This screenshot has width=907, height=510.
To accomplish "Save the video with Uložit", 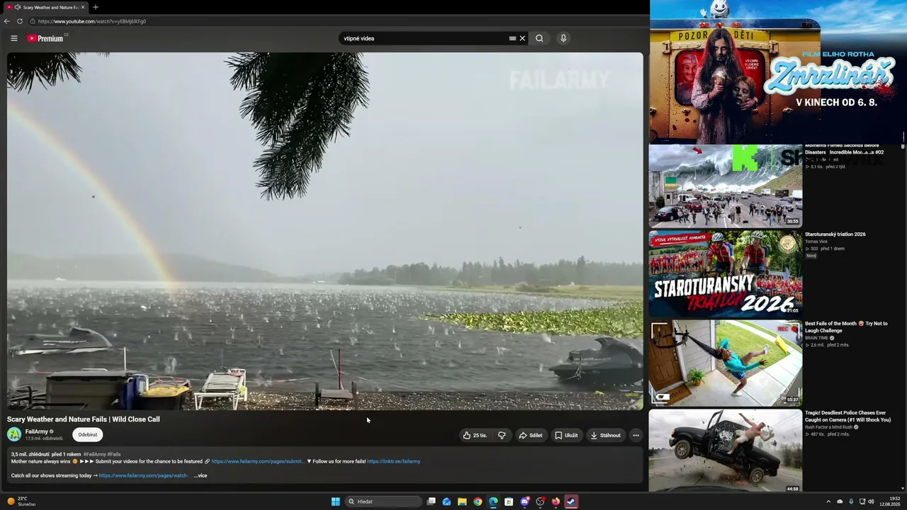I will point(566,435).
